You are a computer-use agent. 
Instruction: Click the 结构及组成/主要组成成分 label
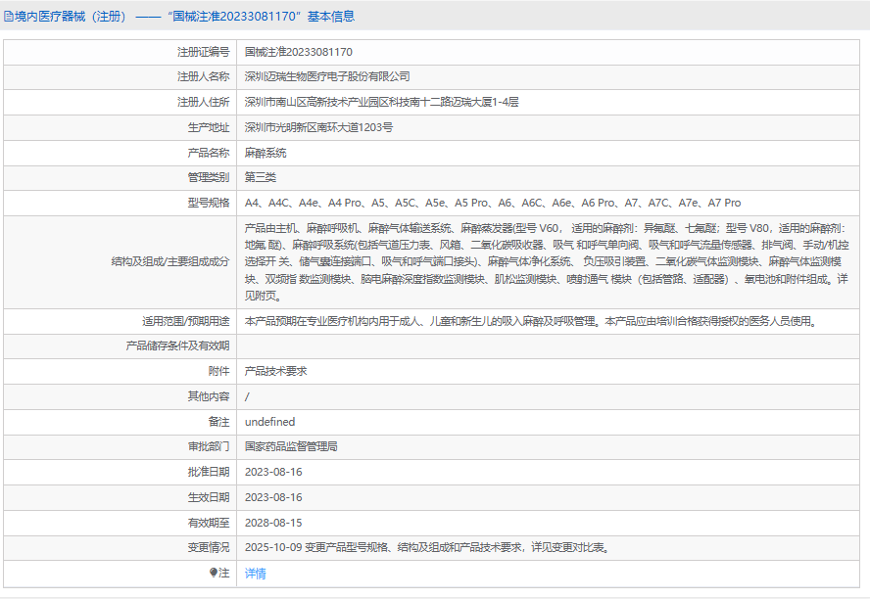[x=170, y=261]
